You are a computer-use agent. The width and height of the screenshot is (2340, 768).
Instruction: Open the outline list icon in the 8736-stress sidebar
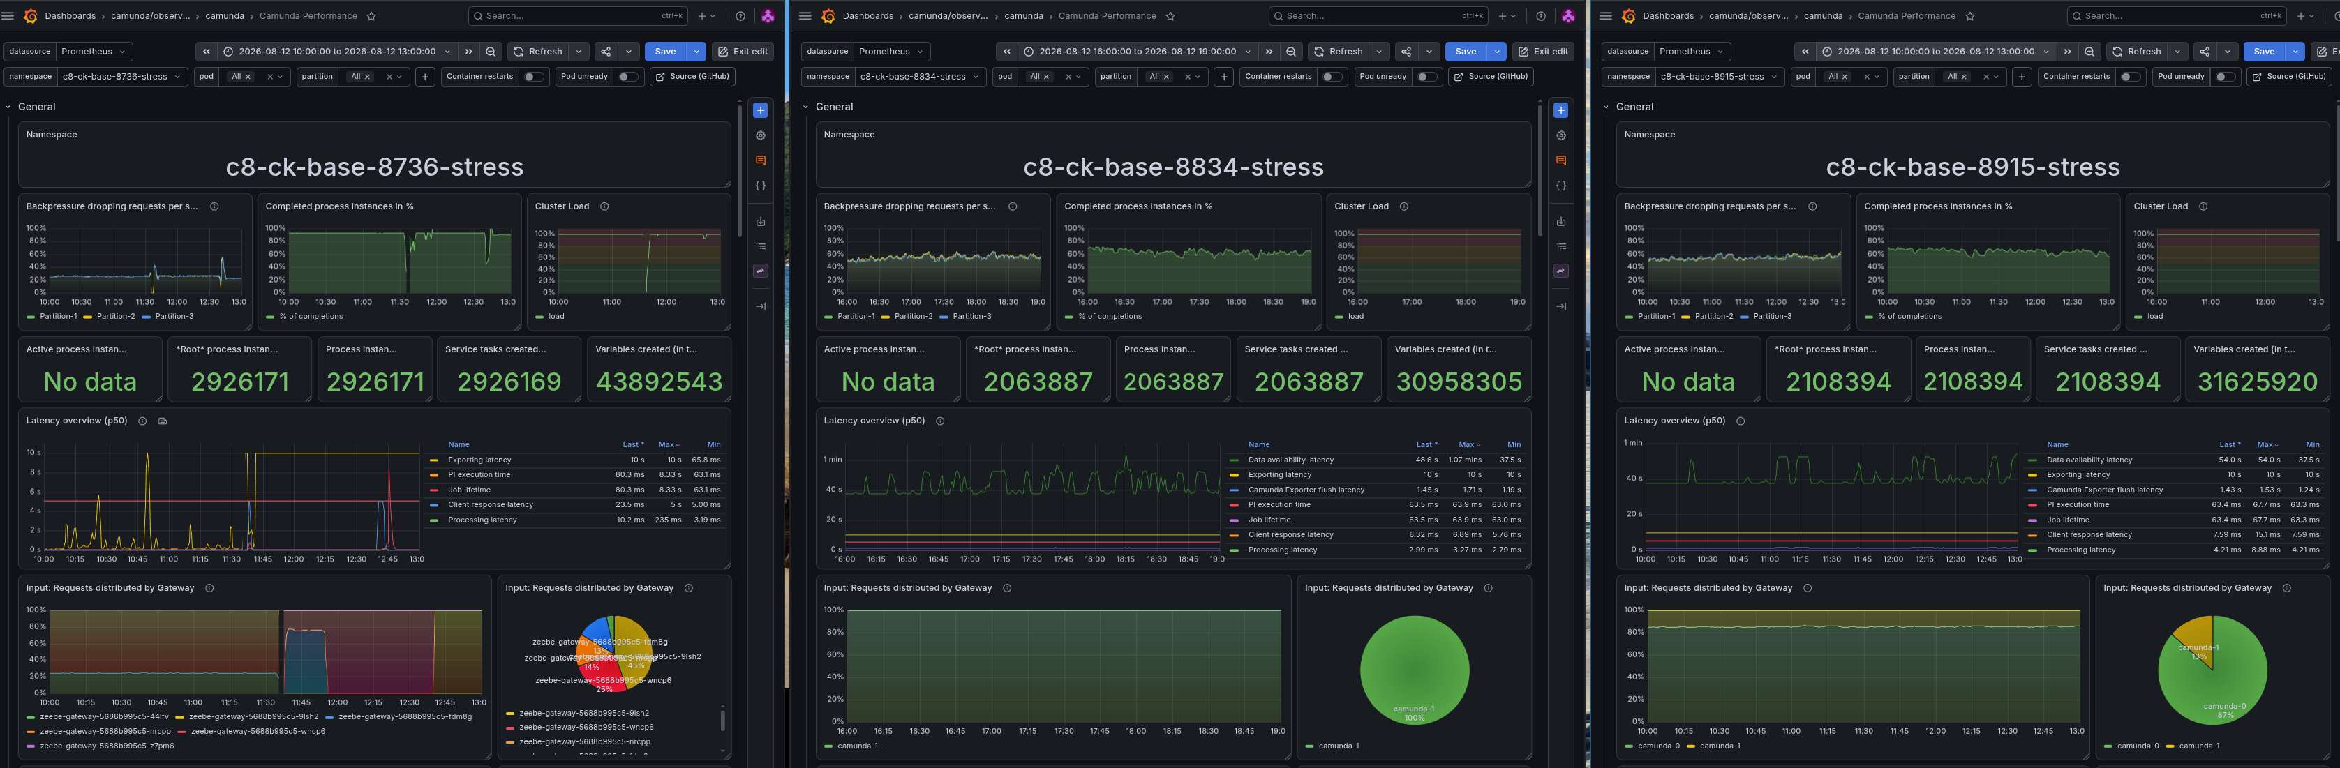click(760, 246)
